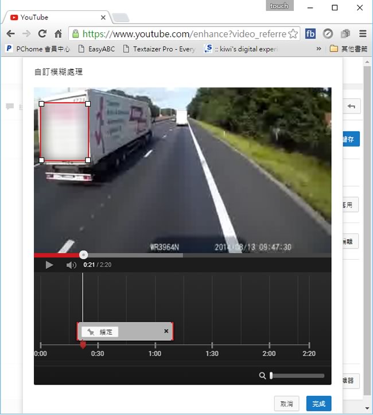Play the video preview
Viewport: 373px width, 415px height.
49,265
